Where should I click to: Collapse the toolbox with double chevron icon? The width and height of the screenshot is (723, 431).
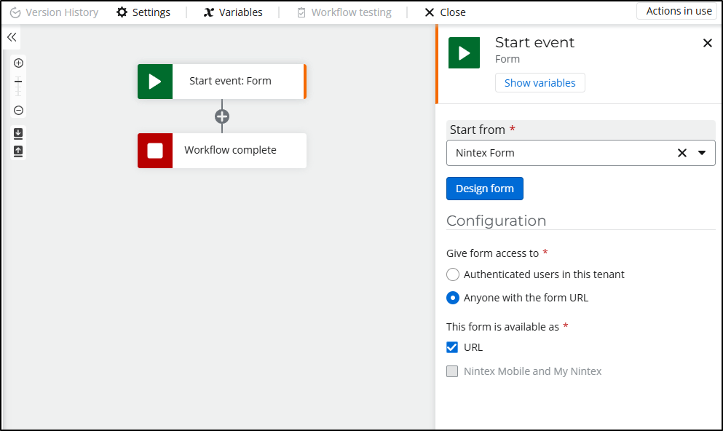12,37
